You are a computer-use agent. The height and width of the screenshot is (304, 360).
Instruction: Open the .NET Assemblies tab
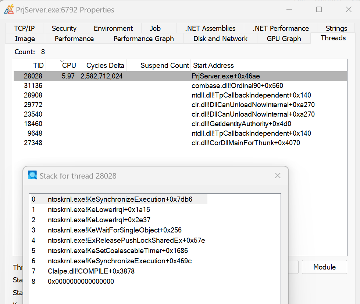click(210, 28)
